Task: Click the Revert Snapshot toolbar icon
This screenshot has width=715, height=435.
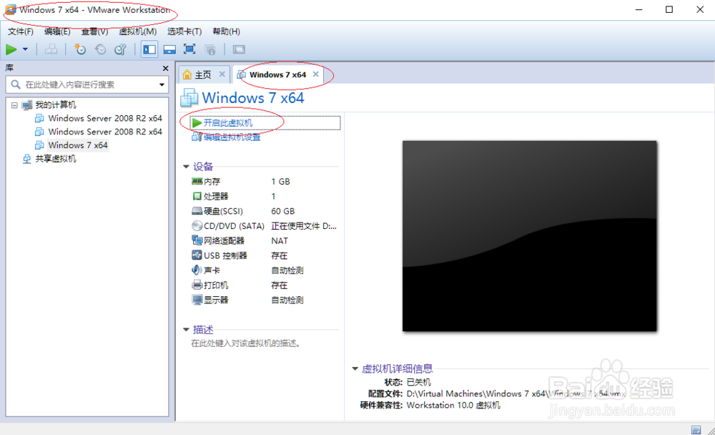Action: point(100,49)
